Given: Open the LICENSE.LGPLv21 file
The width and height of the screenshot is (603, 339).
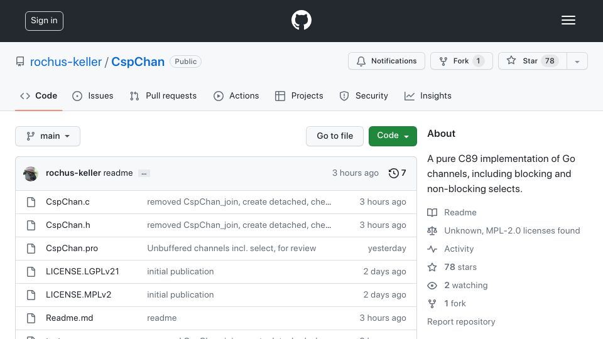Looking at the screenshot, I should pos(82,271).
